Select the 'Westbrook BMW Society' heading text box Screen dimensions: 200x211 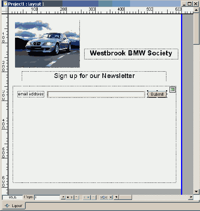pos(131,54)
